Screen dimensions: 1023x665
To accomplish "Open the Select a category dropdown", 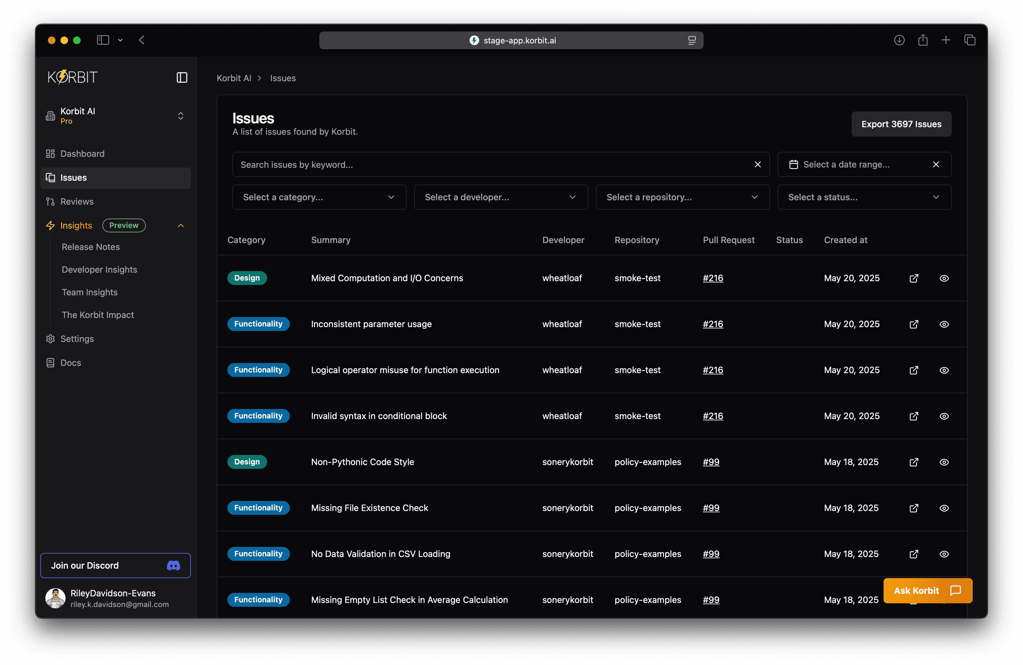I will tap(319, 197).
